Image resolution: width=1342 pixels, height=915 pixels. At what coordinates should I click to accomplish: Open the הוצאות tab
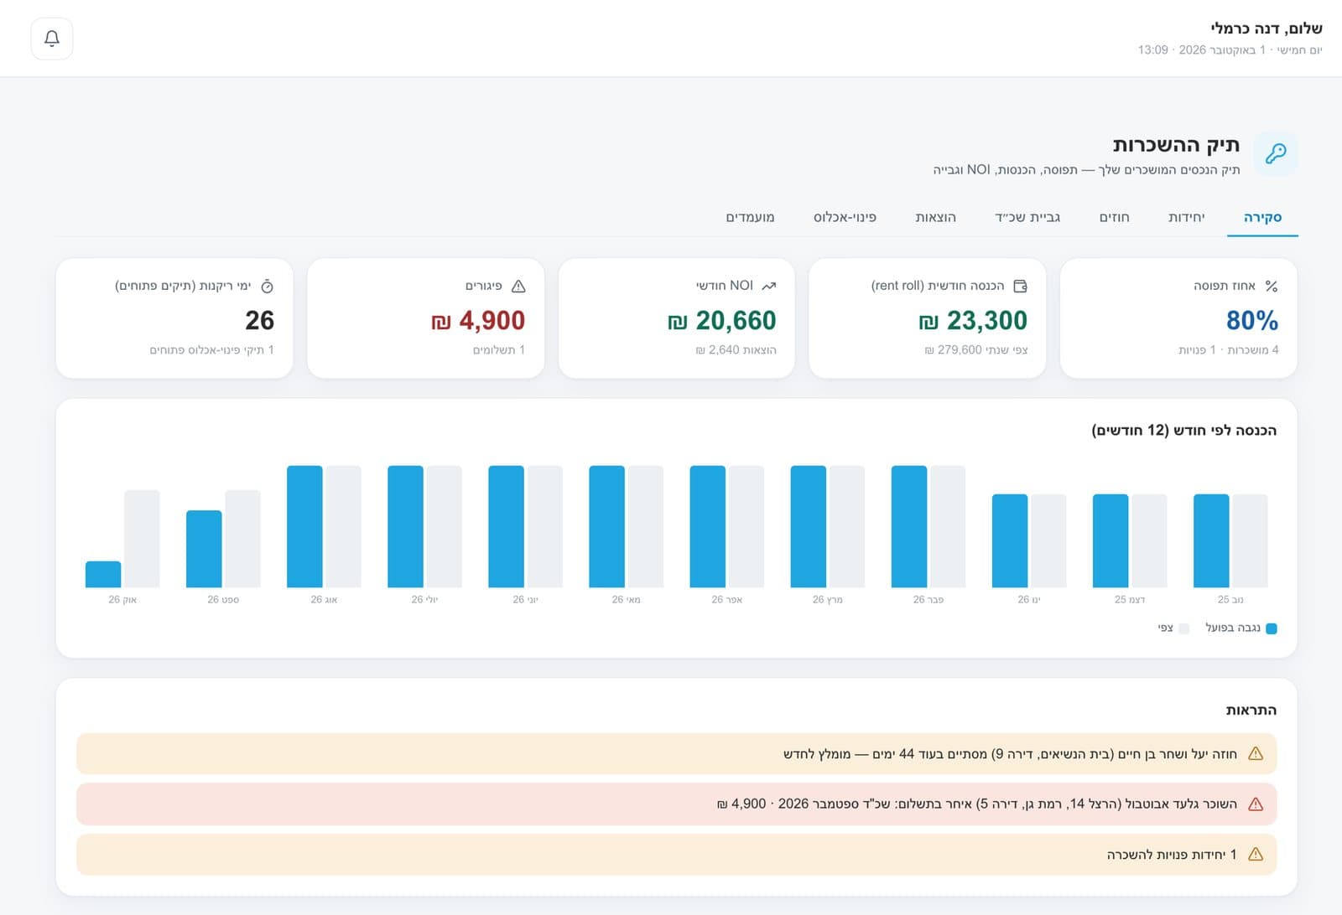coord(935,218)
